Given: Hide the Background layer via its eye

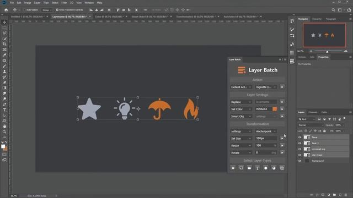Looking at the screenshot, I should pyautogui.click(x=299, y=161).
